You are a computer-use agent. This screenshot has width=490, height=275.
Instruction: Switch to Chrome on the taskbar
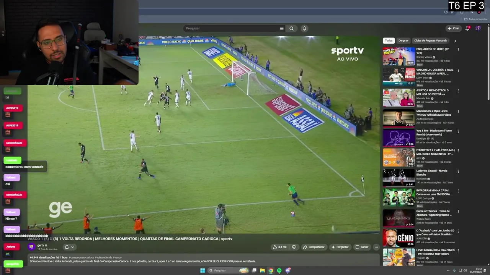coord(271,270)
